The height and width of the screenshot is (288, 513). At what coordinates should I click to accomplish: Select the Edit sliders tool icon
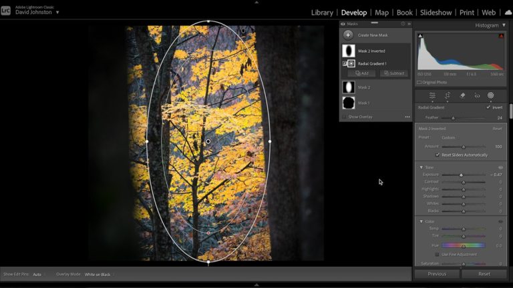click(x=432, y=95)
